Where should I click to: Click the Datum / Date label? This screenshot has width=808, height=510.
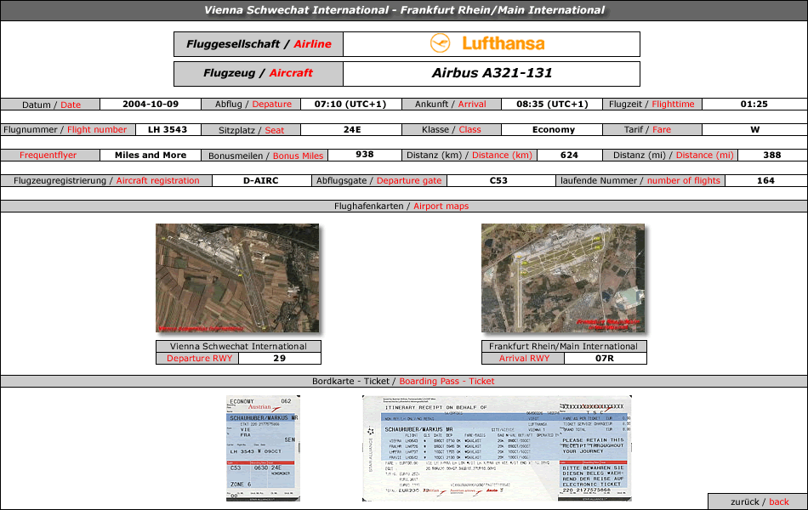pos(50,105)
